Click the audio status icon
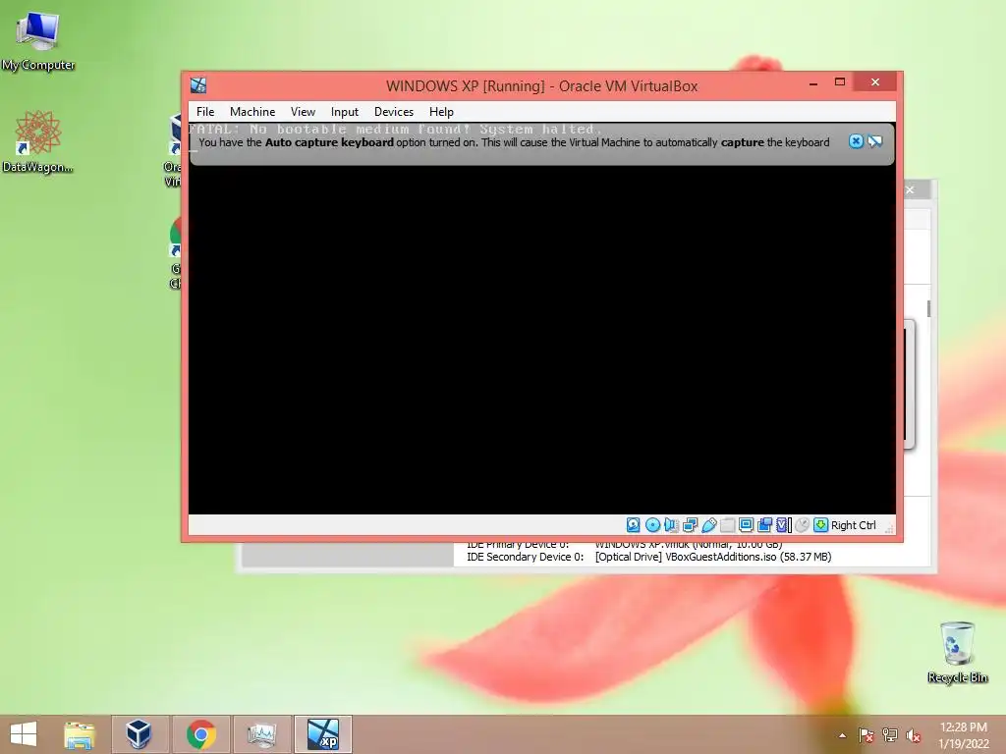 [x=671, y=525]
